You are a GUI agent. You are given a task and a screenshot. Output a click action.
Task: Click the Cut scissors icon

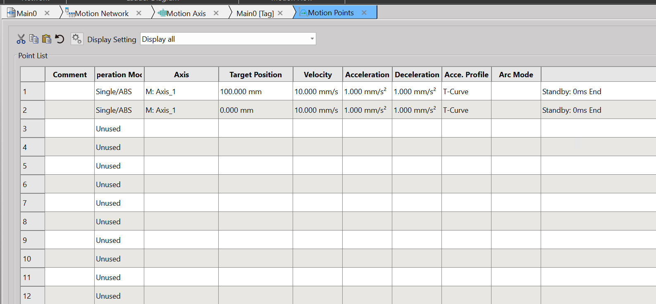[x=21, y=39]
